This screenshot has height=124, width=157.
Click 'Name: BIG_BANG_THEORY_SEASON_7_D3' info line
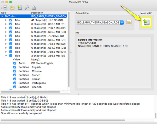[103, 46]
